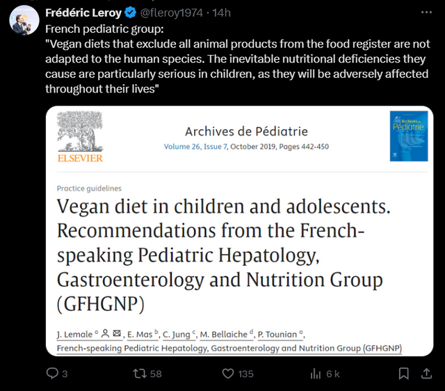Viewport: 445px width, 391px height.
Task: Click the envelope icon beside J. Lemale
Action: (x=117, y=333)
